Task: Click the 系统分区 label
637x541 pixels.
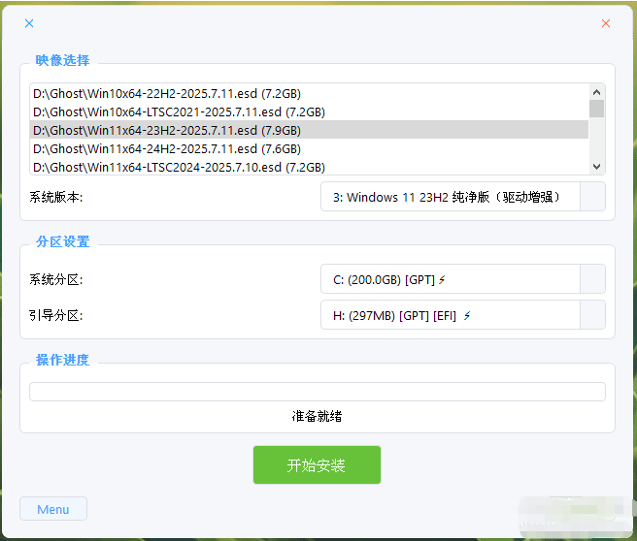Action: tap(56, 279)
